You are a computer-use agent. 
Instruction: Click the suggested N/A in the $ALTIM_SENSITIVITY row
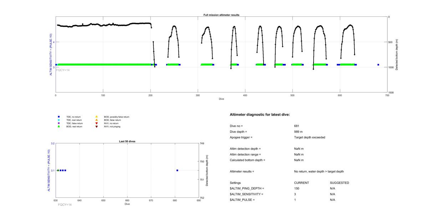pos(333,194)
